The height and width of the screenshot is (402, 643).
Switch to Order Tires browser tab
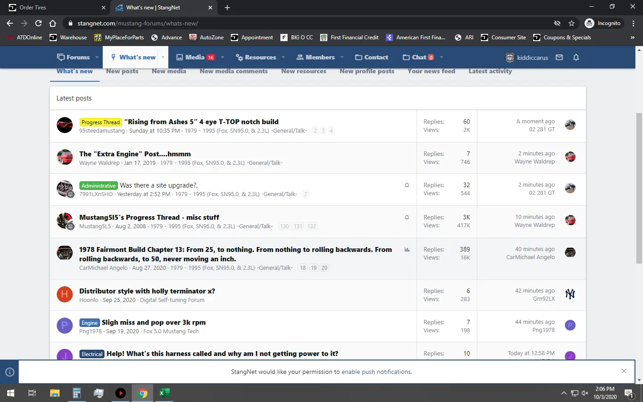[56, 8]
